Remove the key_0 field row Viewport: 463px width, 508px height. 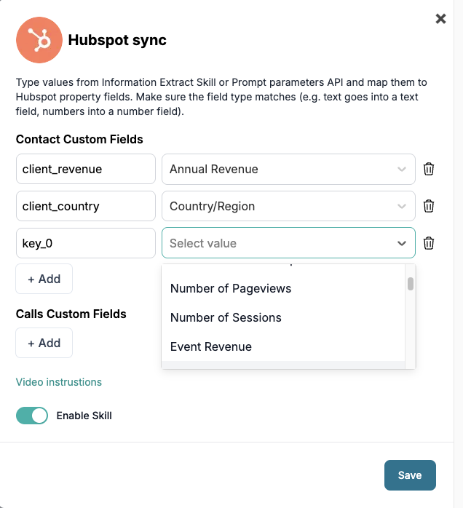[x=429, y=243]
